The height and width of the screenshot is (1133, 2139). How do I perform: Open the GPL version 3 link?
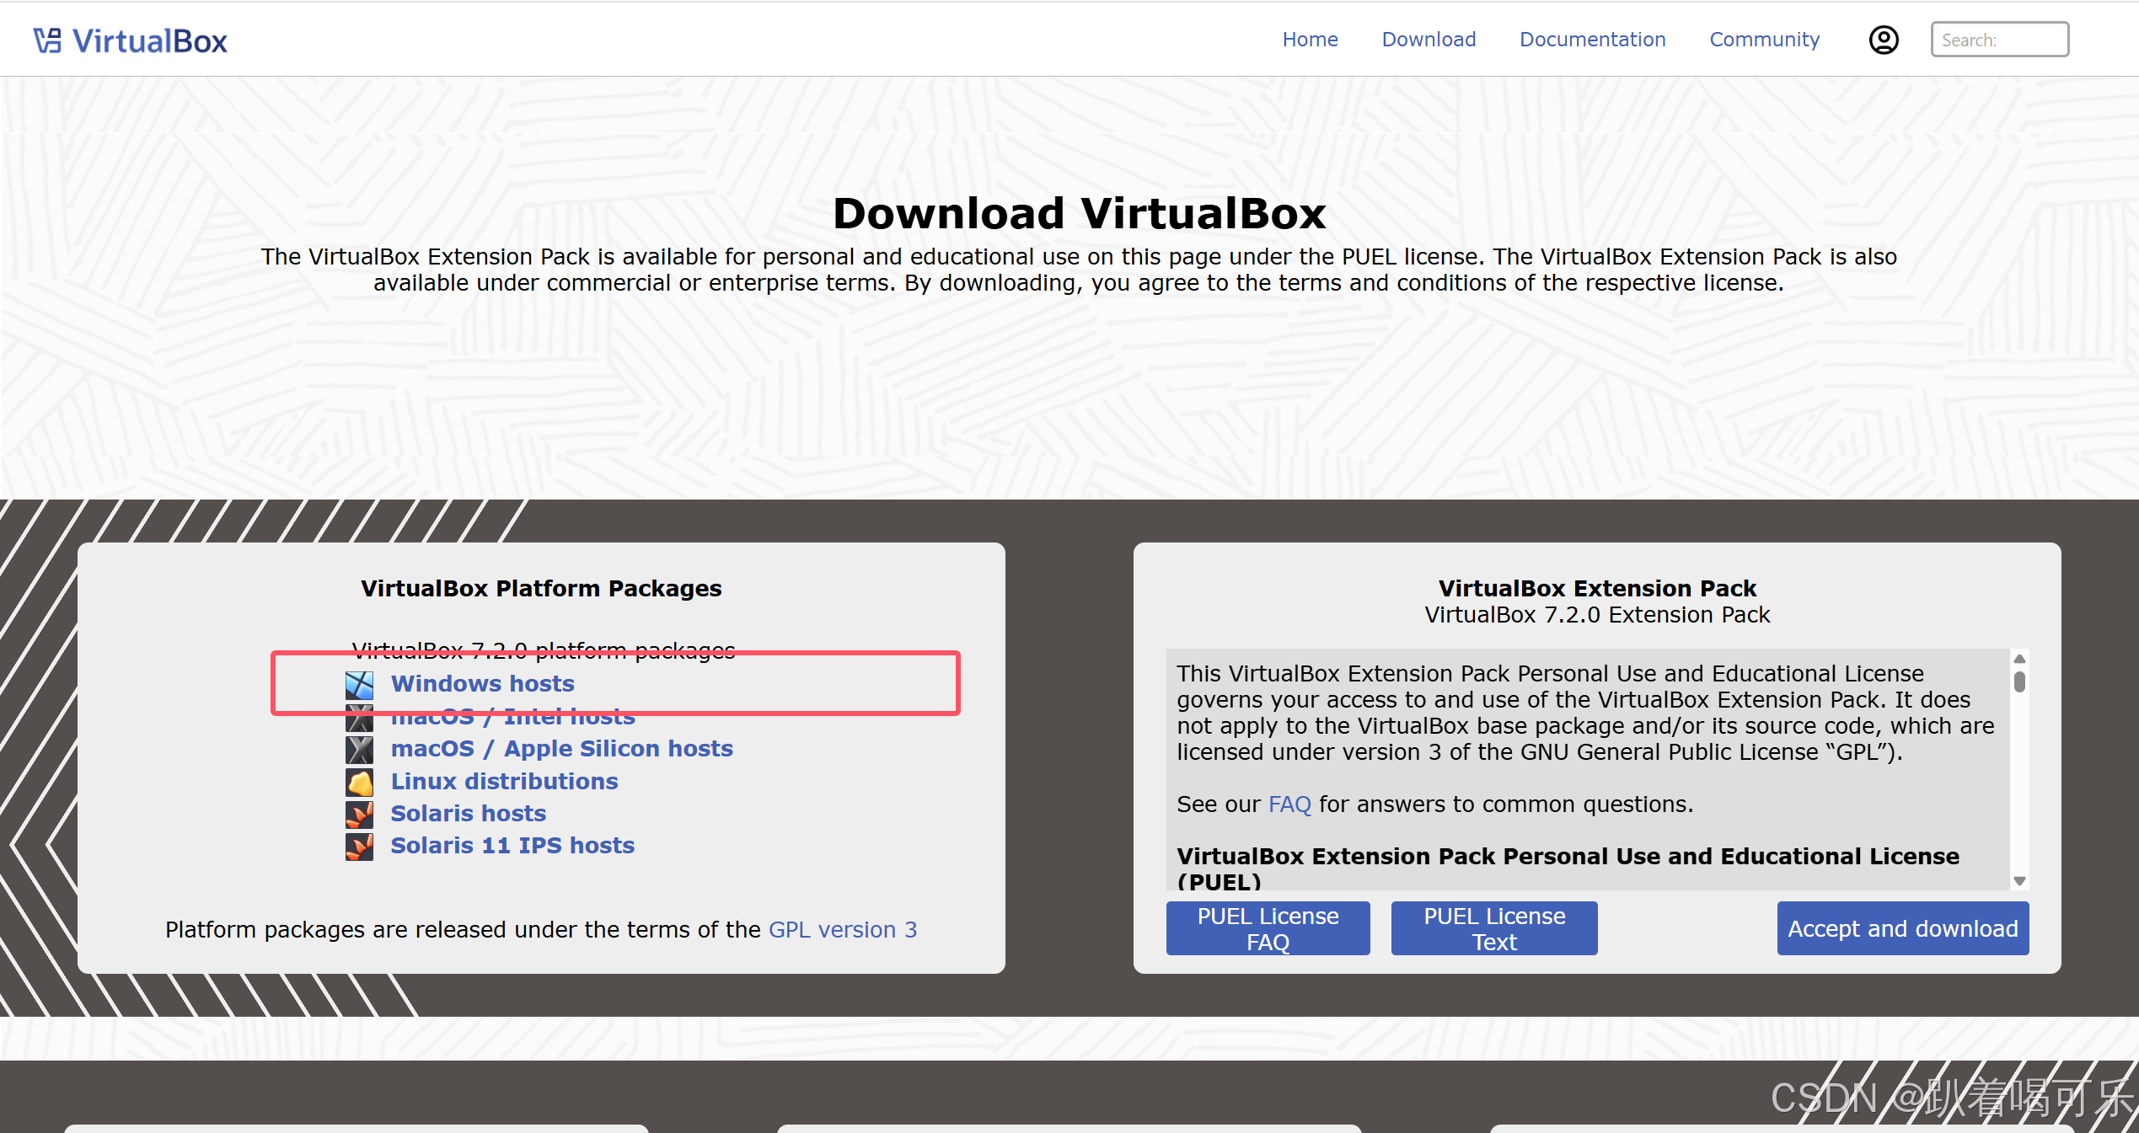(843, 930)
